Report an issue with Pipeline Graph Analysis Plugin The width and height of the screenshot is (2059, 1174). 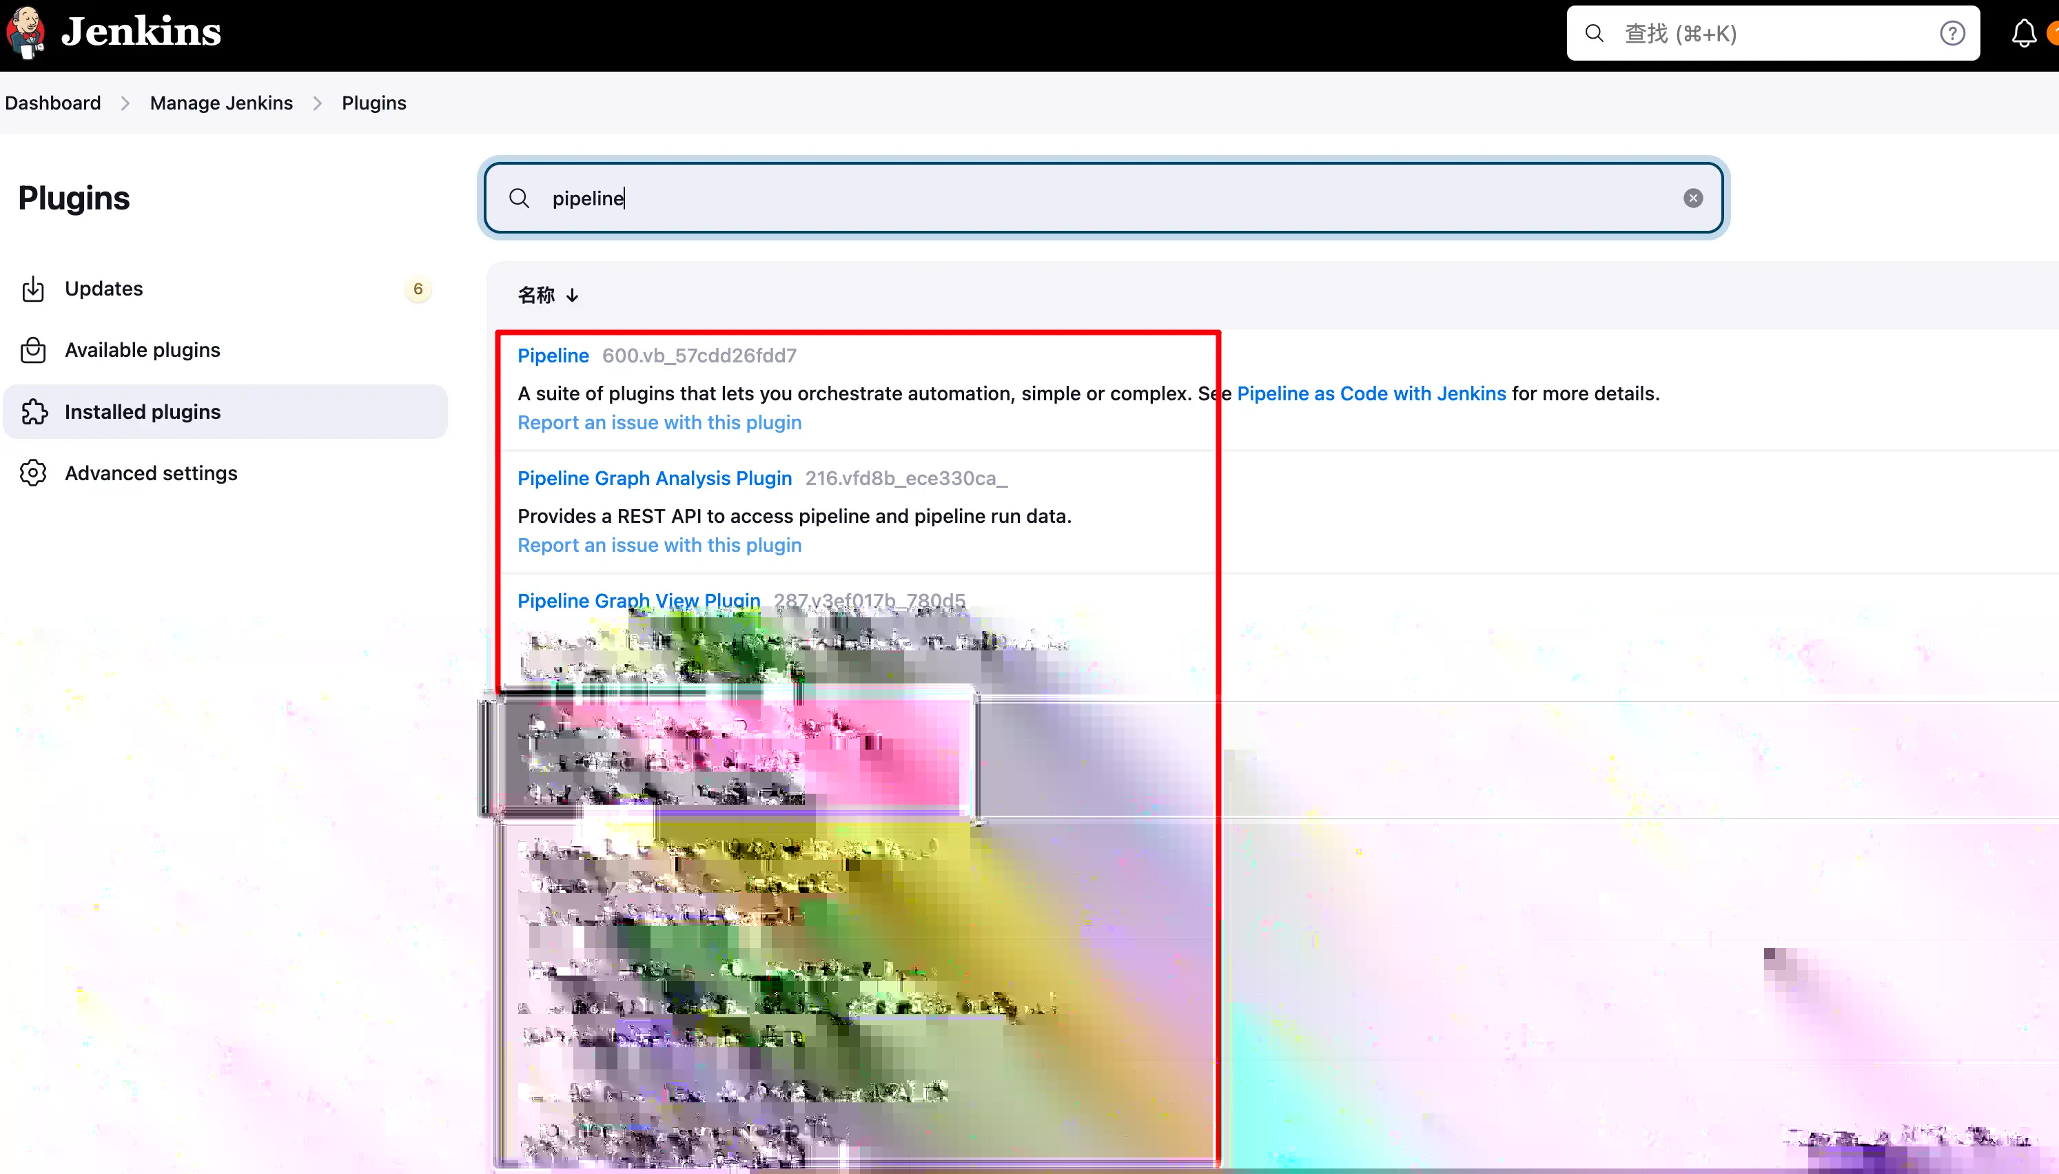659,545
